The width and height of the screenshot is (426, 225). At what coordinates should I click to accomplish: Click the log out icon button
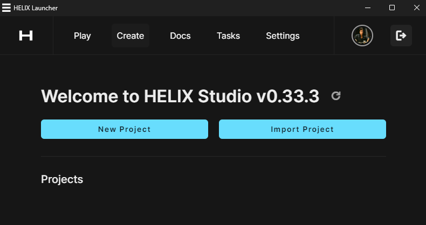tap(401, 36)
